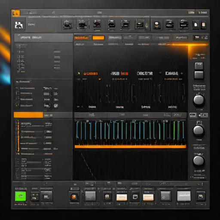Click the round orange icon in bottom row

tap(74, 196)
